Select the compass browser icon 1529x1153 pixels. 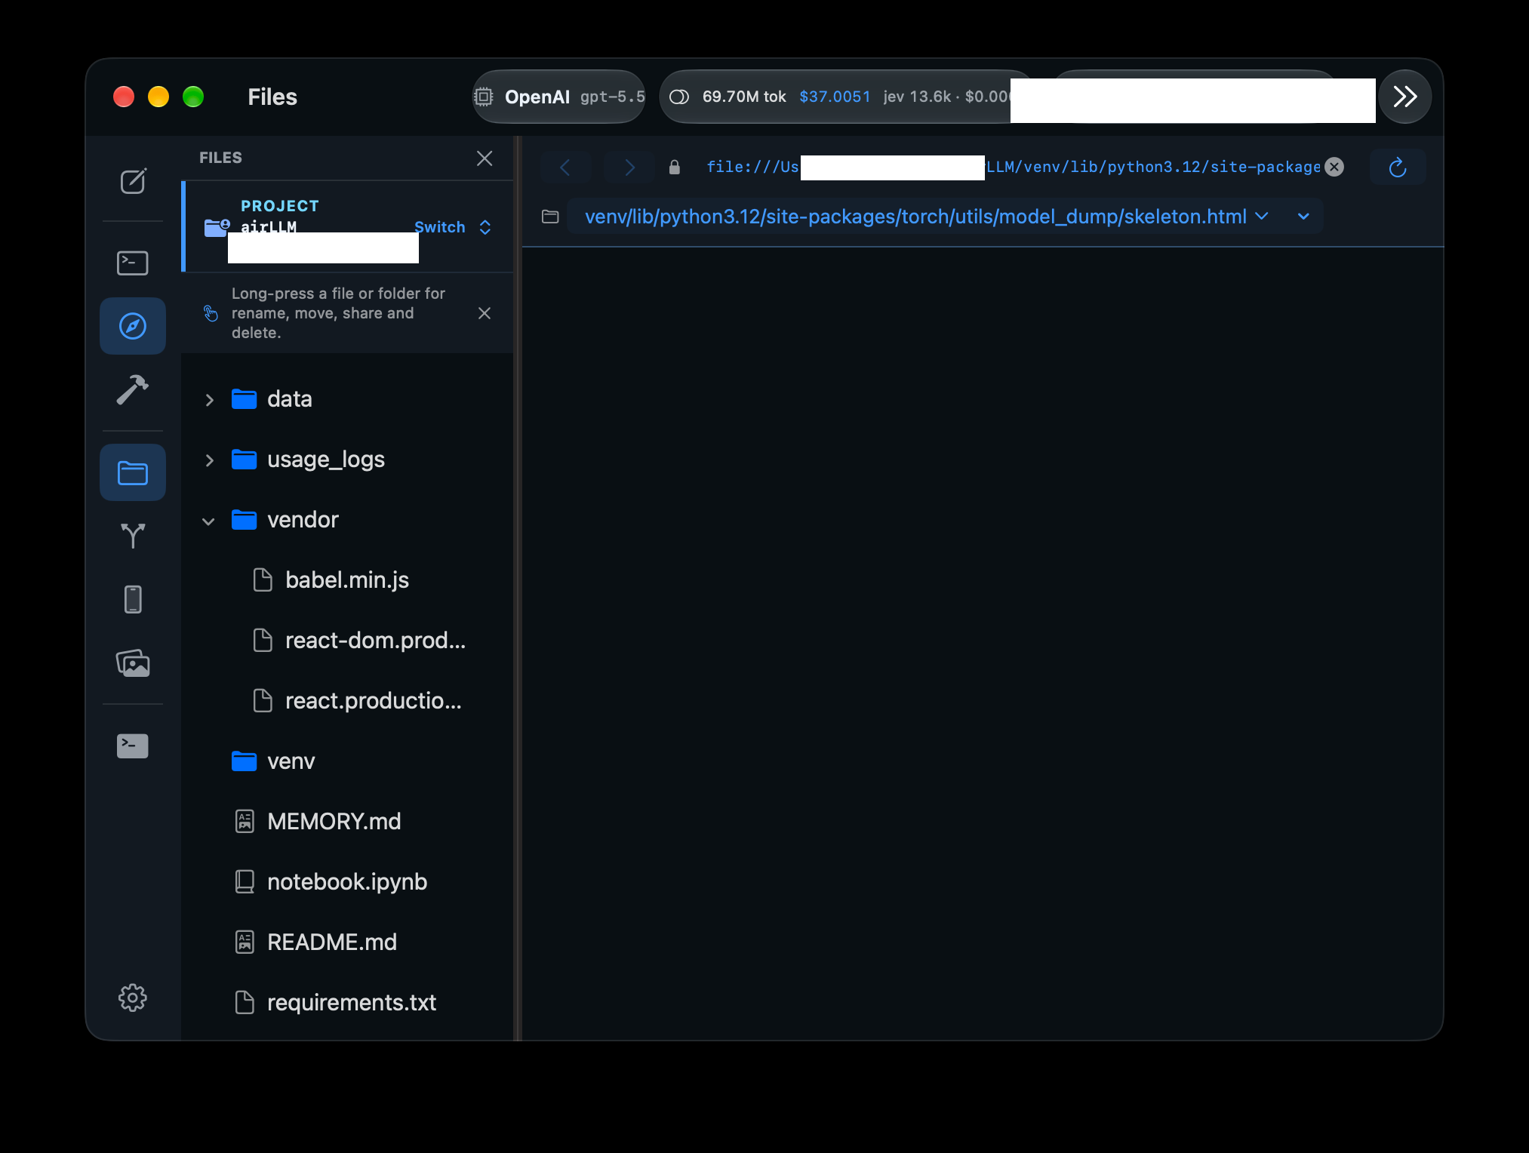click(133, 326)
